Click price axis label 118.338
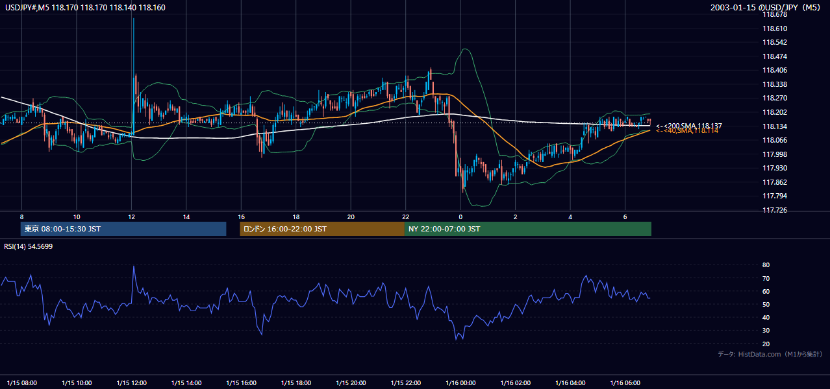 pyautogui.click(x=774, y=84)
